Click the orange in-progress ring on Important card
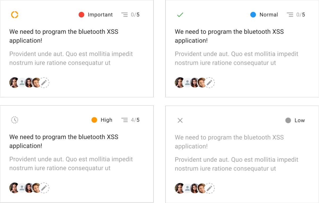319x203 pixels. pyautogui.click(x=15, y=15)
